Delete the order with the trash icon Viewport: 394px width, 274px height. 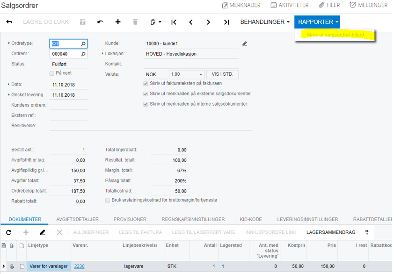pyautogui.click(x=135, y=22)
